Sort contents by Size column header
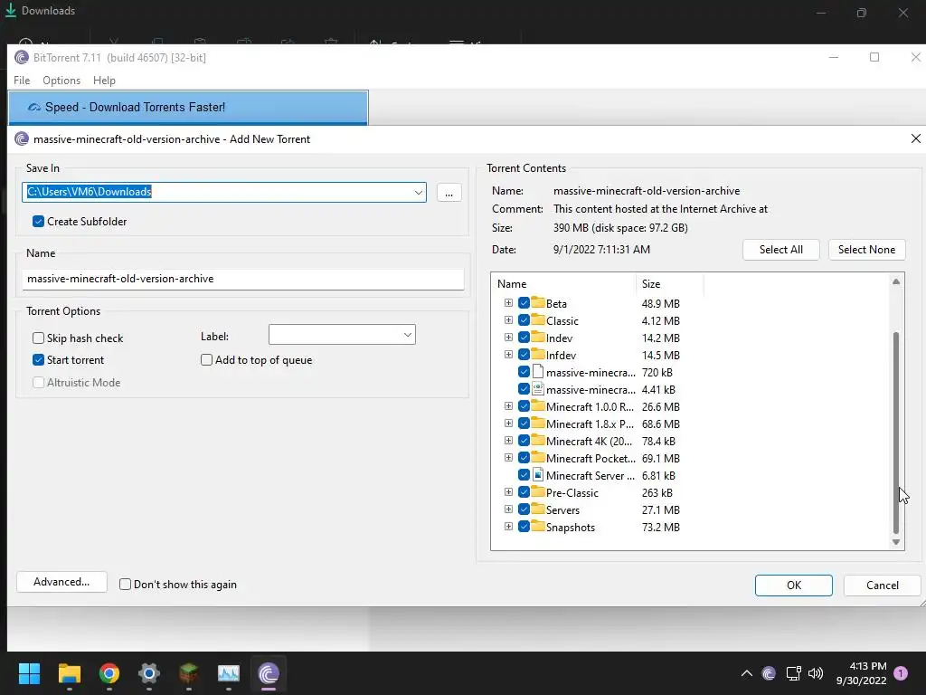926x695 pixels. (670, 283)
